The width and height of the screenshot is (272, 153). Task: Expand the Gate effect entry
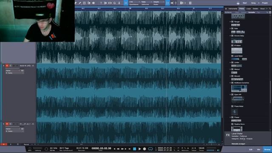click(230, 28)
